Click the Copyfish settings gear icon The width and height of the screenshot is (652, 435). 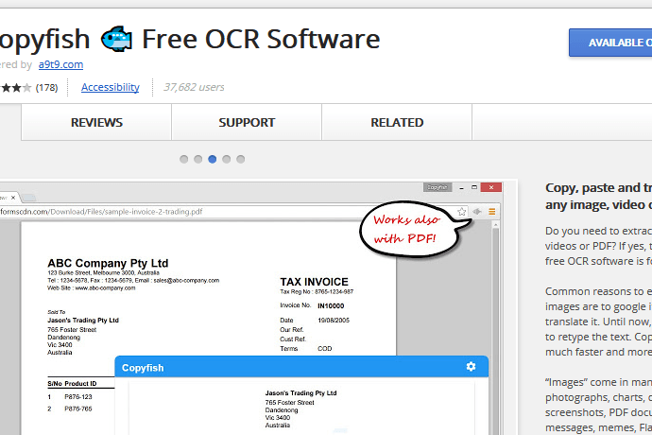[x=472, y=367]
